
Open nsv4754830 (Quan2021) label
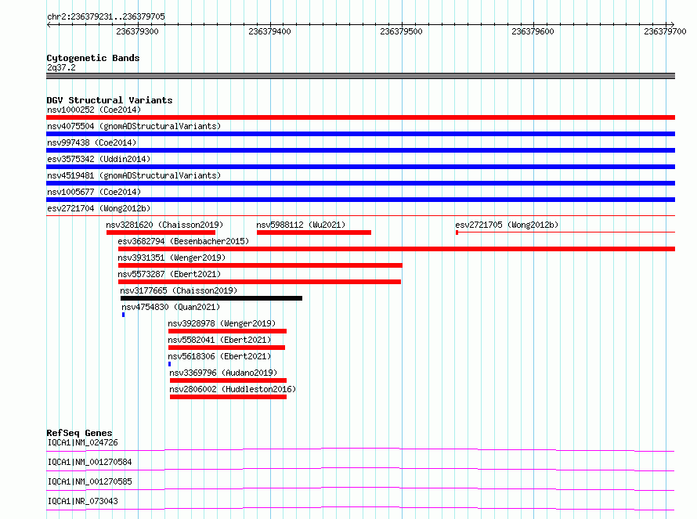tap(171, 307)
